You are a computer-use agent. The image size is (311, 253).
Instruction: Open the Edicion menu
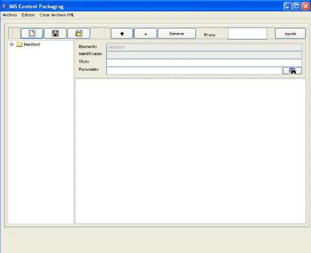(x=28, y=15)
